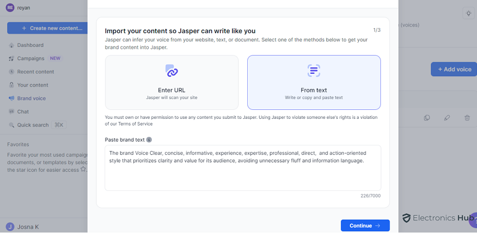Click the arrow on the Continue button
The image size is (477, 233).
click(377, 226)
